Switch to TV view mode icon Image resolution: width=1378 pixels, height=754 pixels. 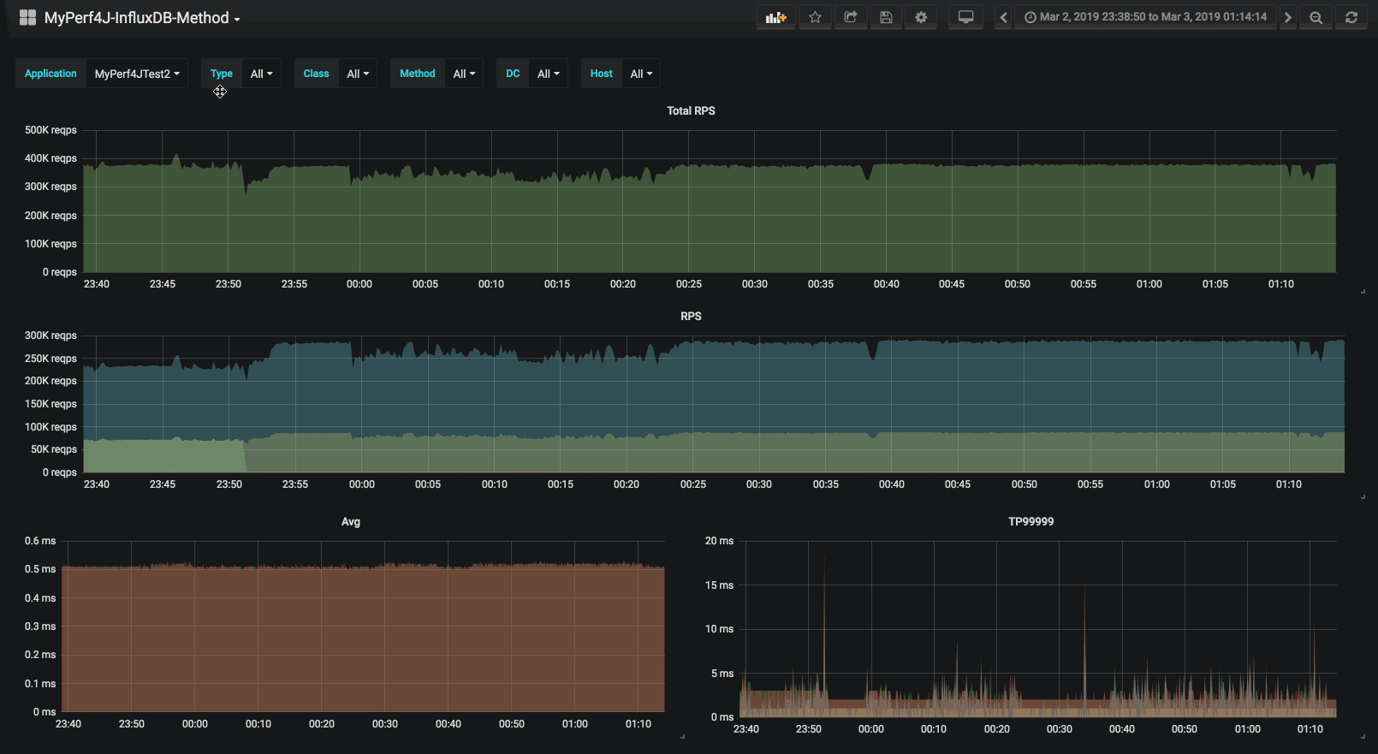click(965, 17)
